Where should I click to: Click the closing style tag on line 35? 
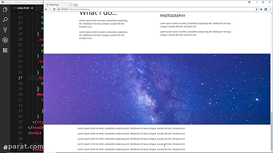(x=38, y=122)
